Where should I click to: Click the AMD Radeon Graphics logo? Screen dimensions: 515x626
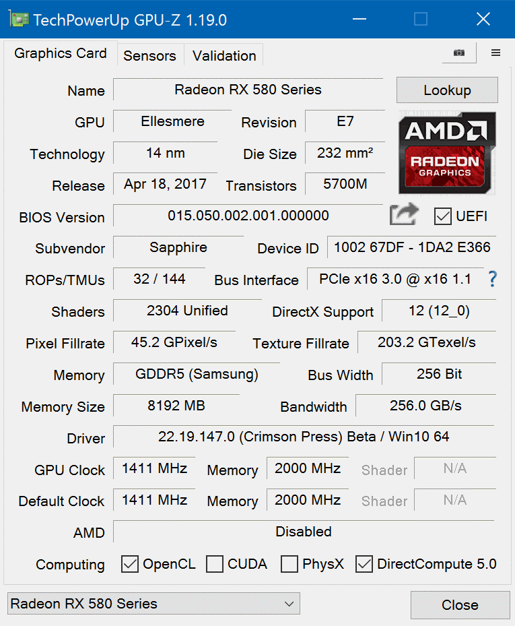tap(447, 153)
